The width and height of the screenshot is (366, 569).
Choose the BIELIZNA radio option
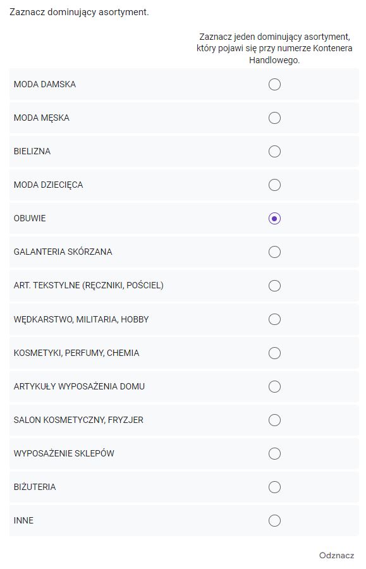tap(274, 151)
